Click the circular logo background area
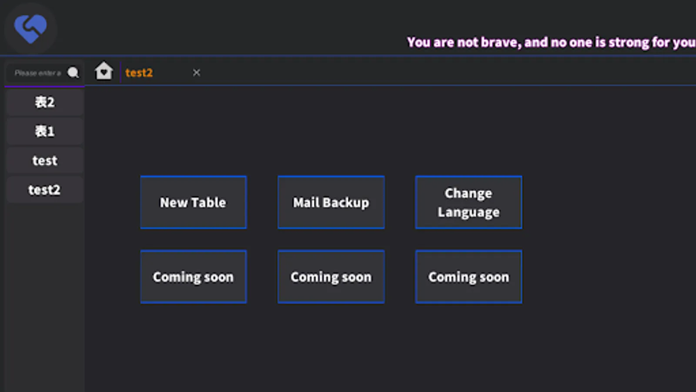696x392 pixels. pos(30,27)
